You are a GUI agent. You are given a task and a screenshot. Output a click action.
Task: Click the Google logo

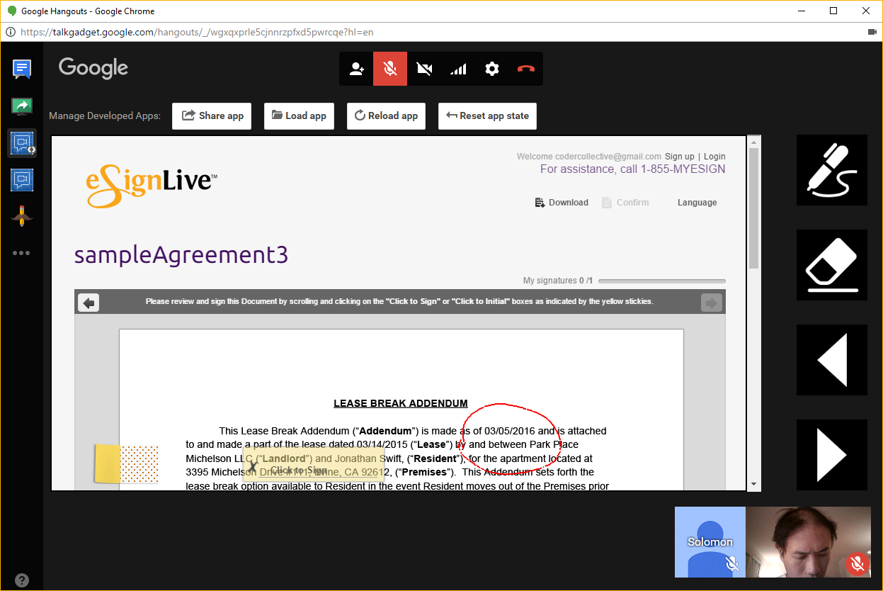(93, 68)
